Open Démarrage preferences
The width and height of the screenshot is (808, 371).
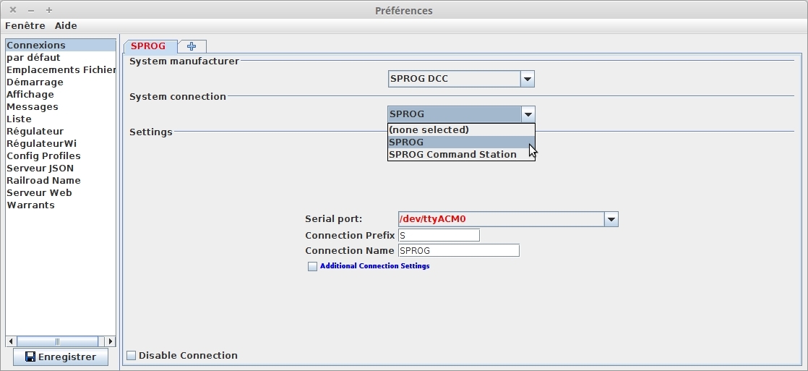[x=60, y=82]
